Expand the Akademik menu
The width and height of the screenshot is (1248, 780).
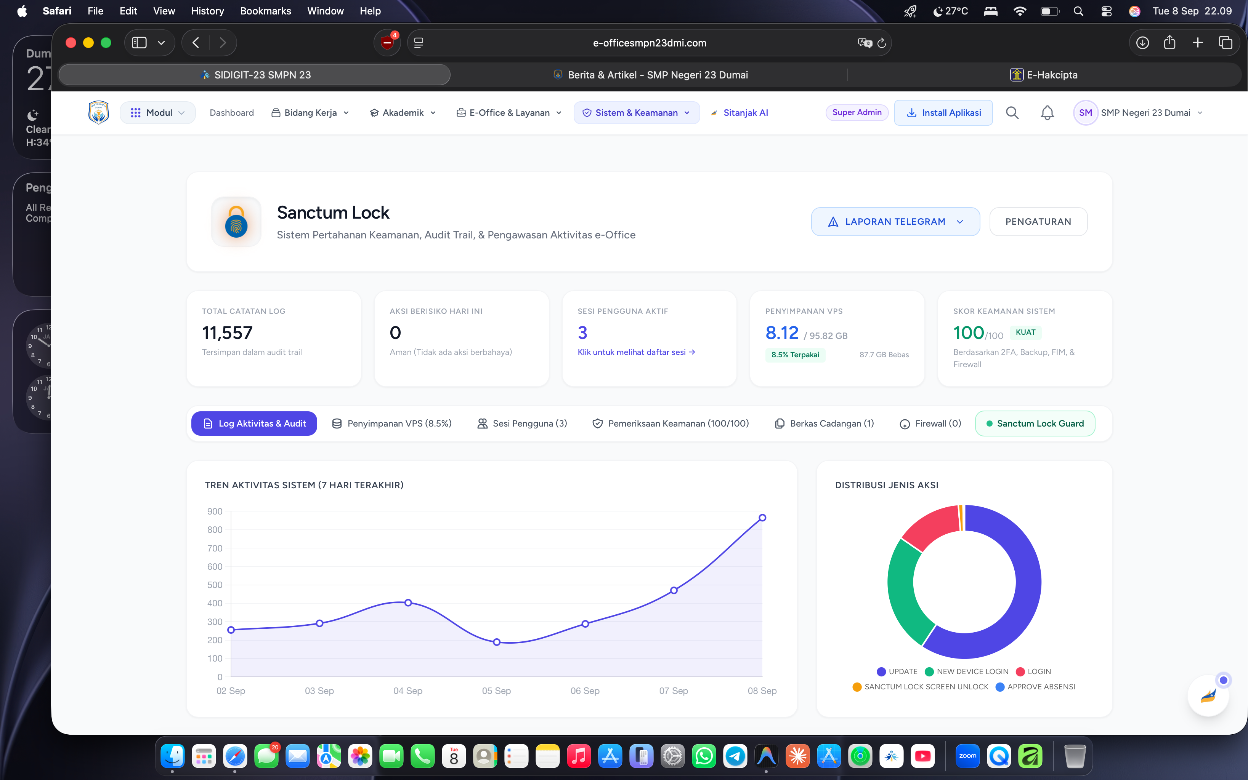pos(403,112)
